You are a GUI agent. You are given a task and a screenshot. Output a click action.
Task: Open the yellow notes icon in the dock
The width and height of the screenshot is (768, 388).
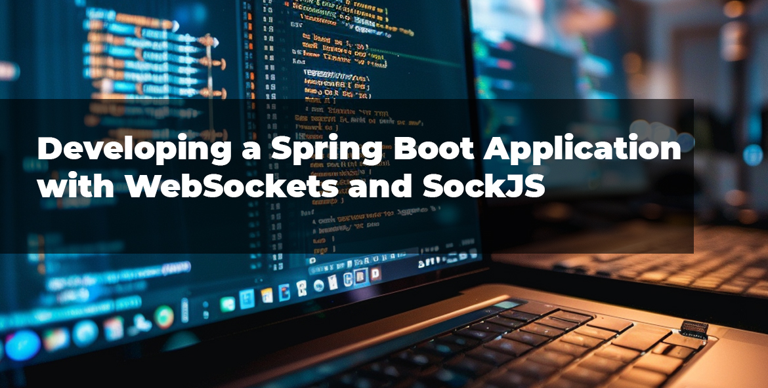pos(267,295)
